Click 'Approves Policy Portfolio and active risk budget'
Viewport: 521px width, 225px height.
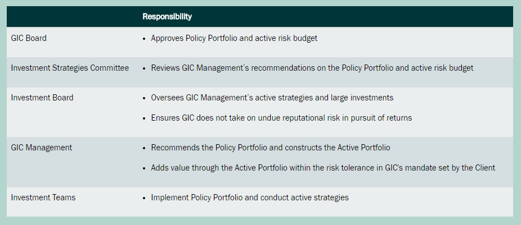coord(235,38)
